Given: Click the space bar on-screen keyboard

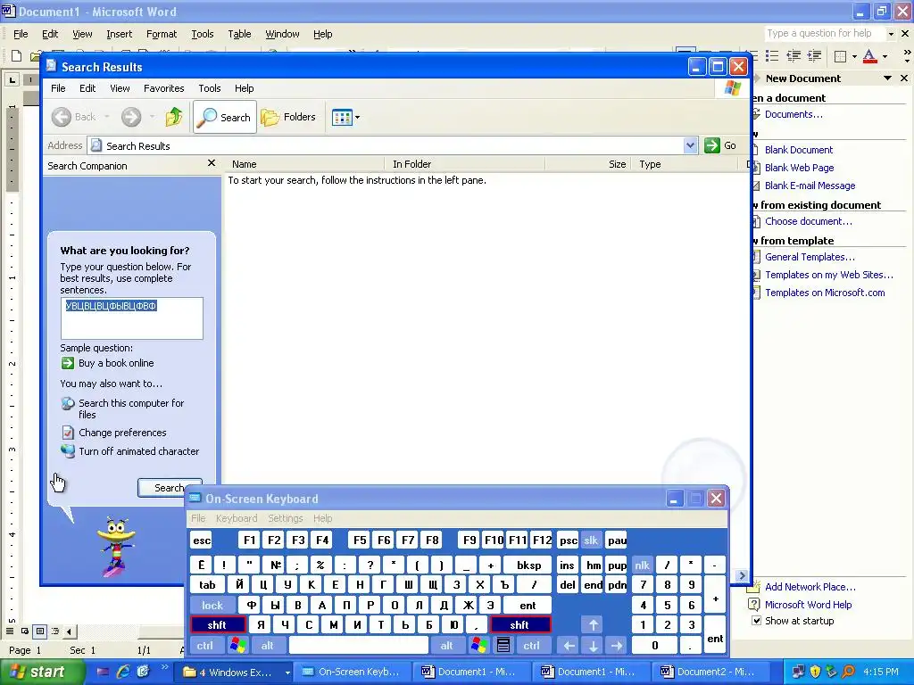Looking at the screenshot, I should pyautogui.click(x=359, y=646).
